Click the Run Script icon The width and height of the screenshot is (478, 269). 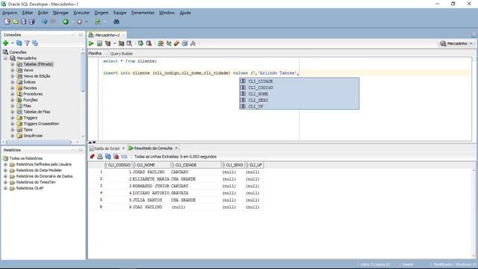99,43
